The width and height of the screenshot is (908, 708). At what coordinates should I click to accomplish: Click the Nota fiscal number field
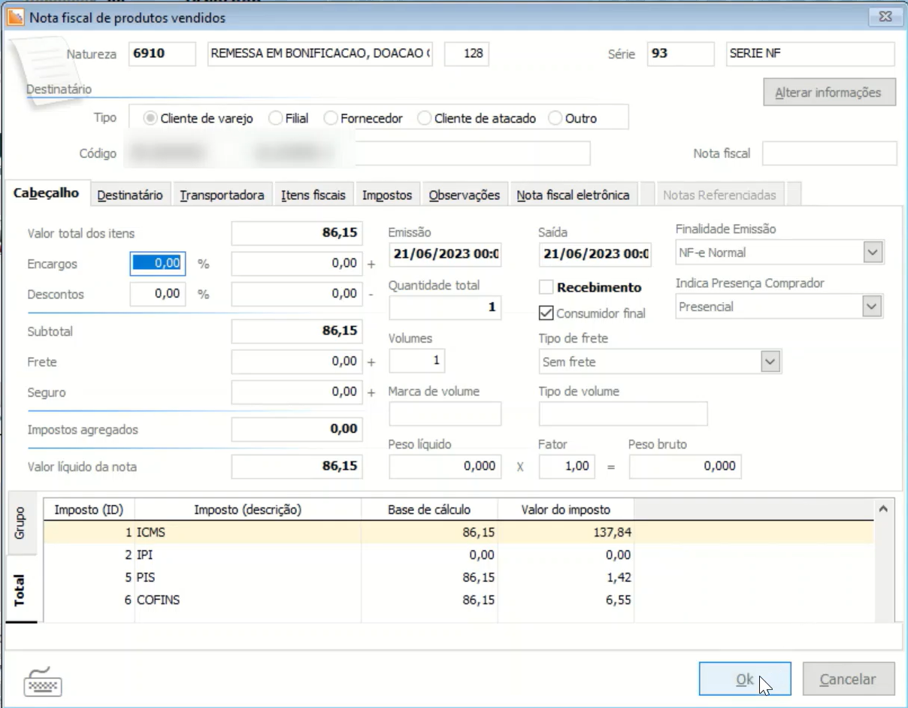pyautogui.click(x=830, y=153)
